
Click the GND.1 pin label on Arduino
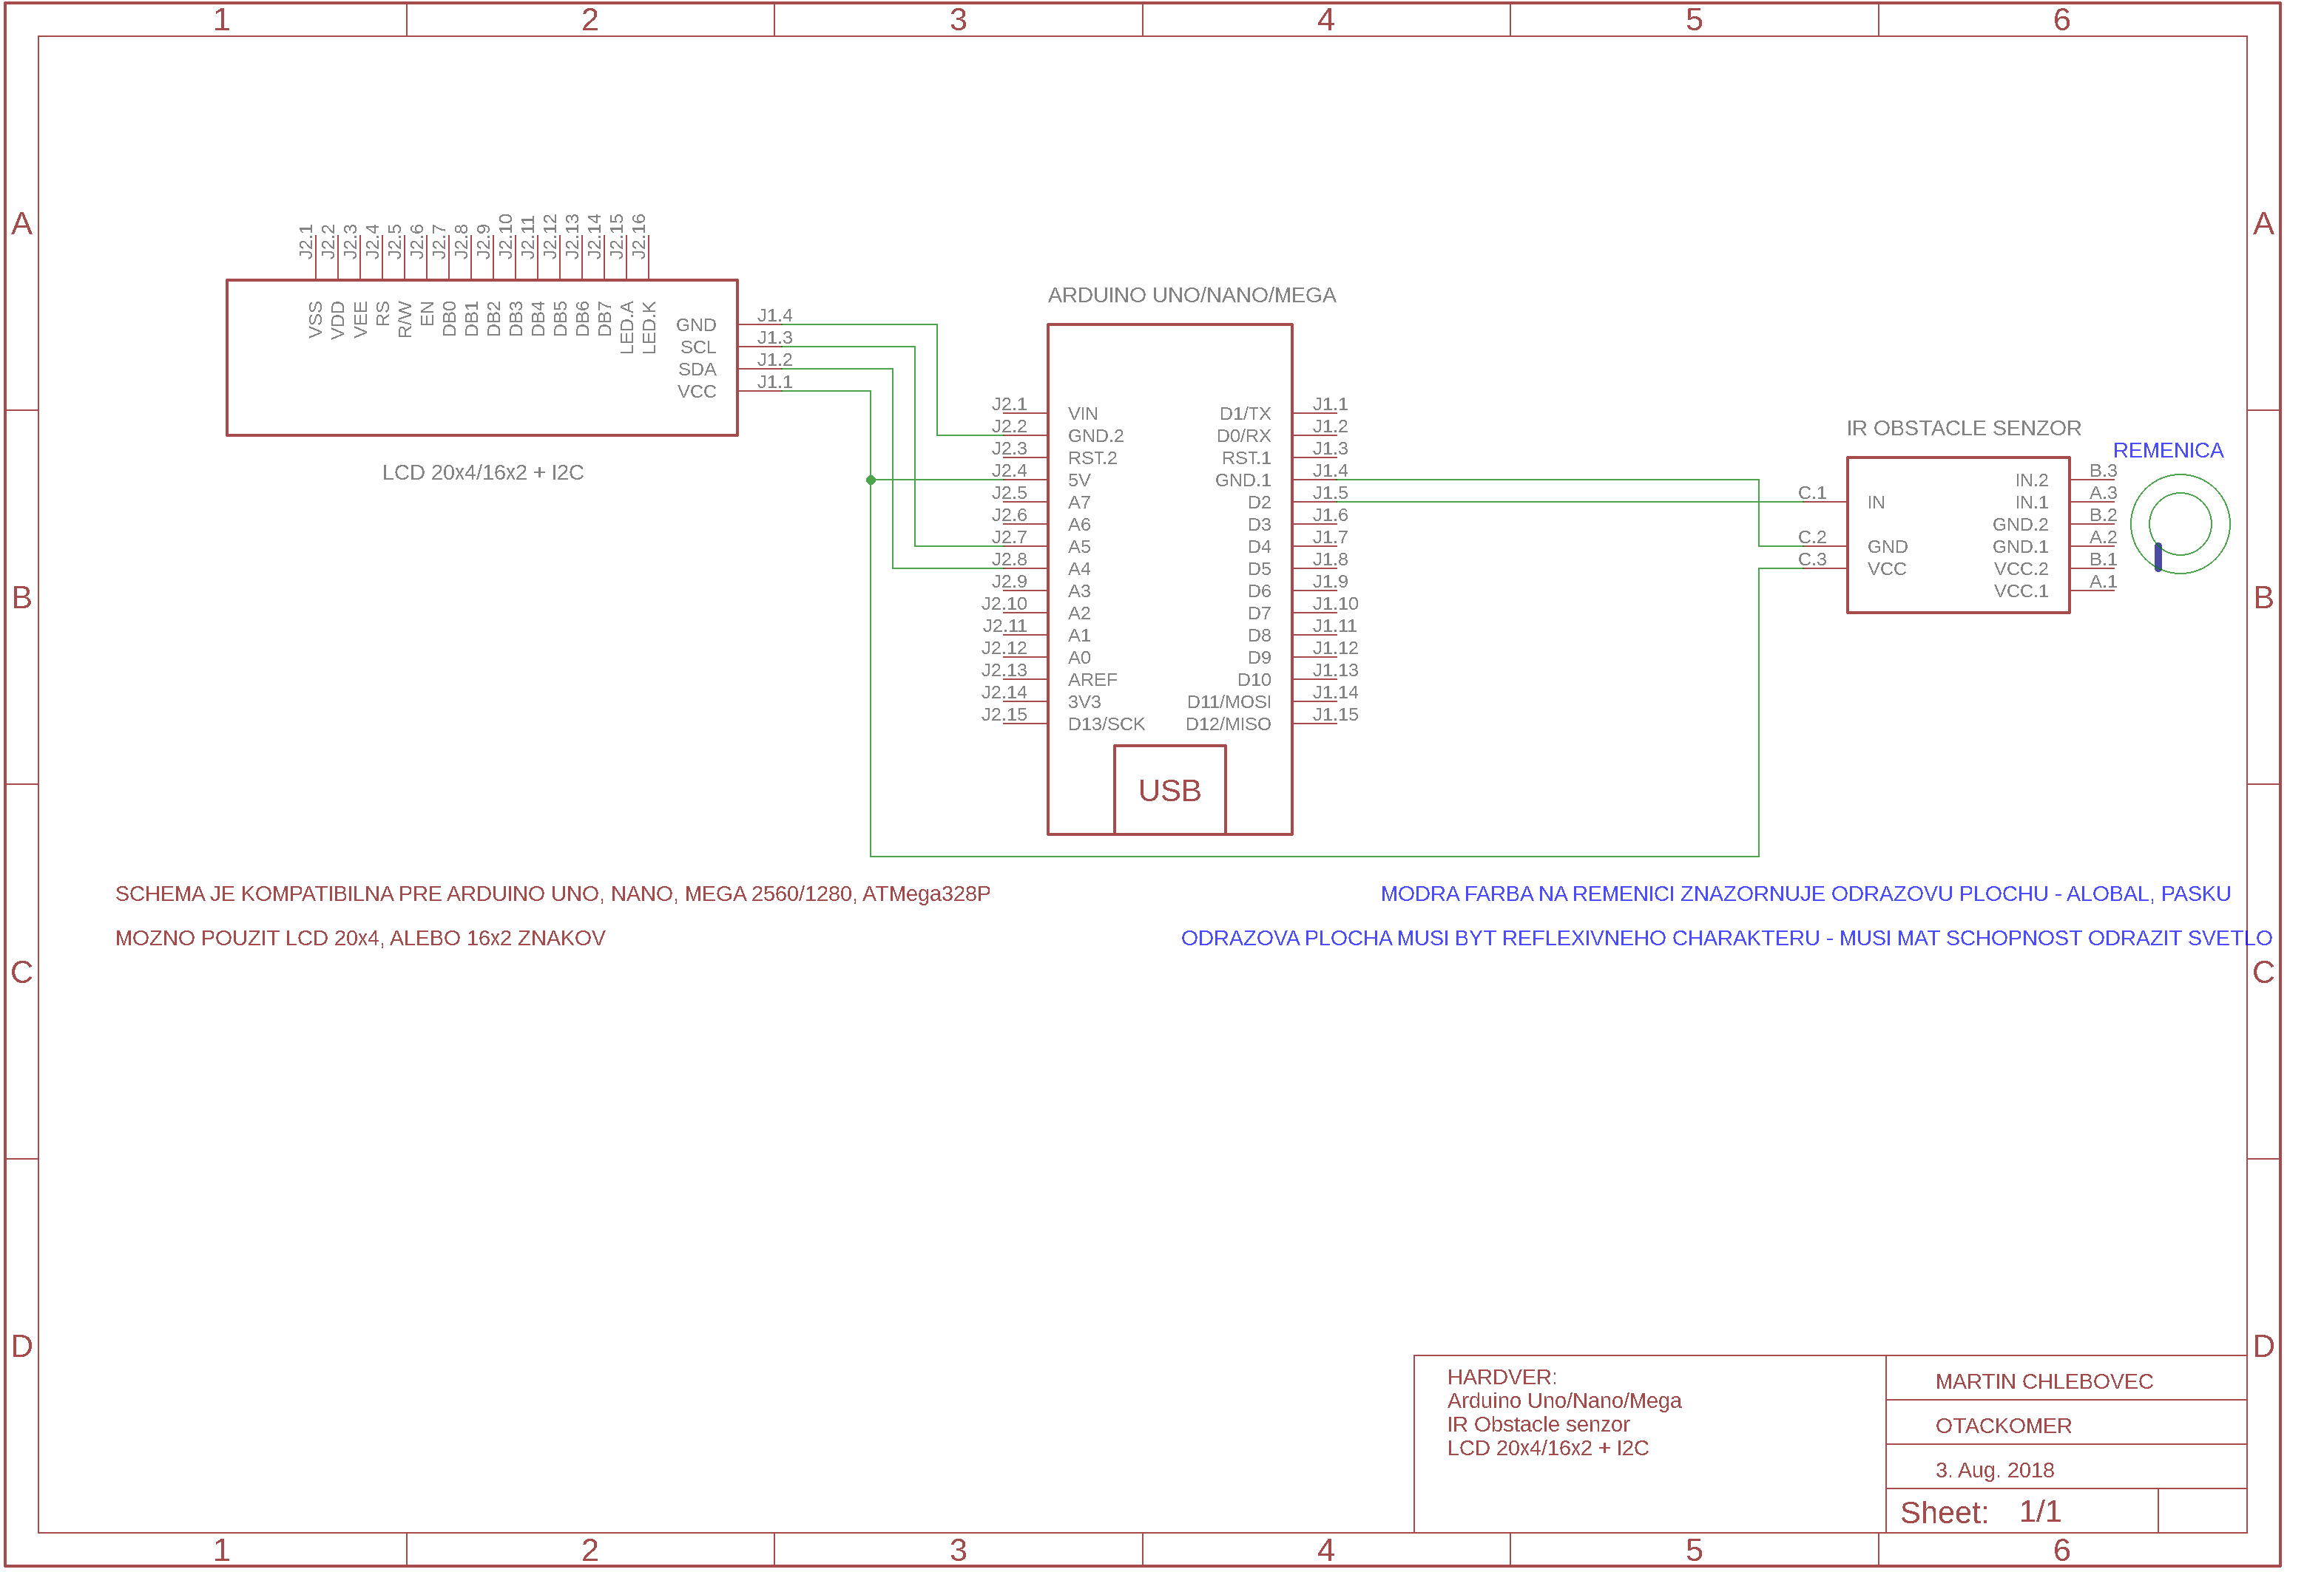1242,480
